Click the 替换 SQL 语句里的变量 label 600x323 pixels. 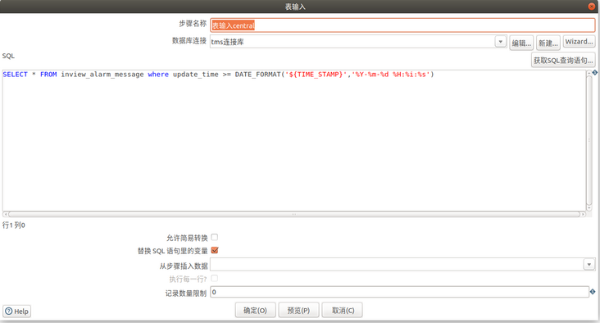click(x=173, y=251)
